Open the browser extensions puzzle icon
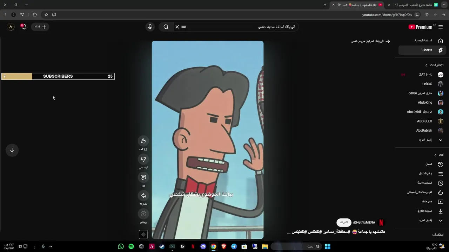The height and width of the screenshot is (252, 449). pos(34,15)
